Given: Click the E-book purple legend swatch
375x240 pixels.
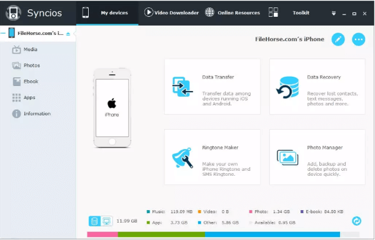Looking at the screenshot, I should pyautogui.click(x=302, y=211).
